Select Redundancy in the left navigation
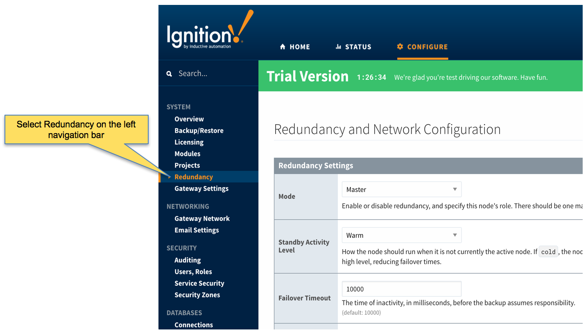Viewport: 588px width, 336px height. [194, 177]
